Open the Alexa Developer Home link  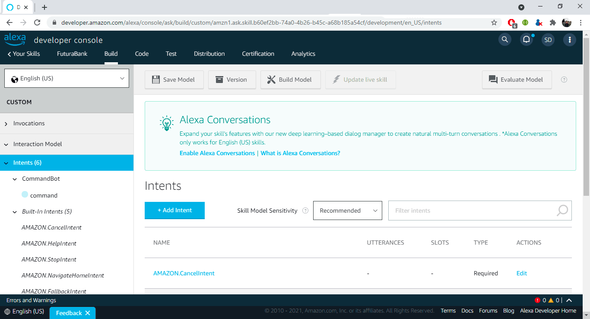[x=548, y=311]
